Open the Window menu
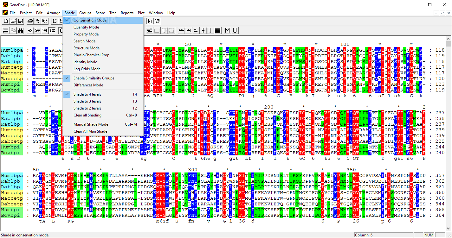Screen dimensions: 452x238 (x=156, y=13)
